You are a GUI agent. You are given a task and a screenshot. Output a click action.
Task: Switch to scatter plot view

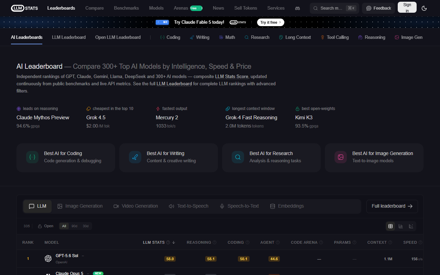[411, 226]
